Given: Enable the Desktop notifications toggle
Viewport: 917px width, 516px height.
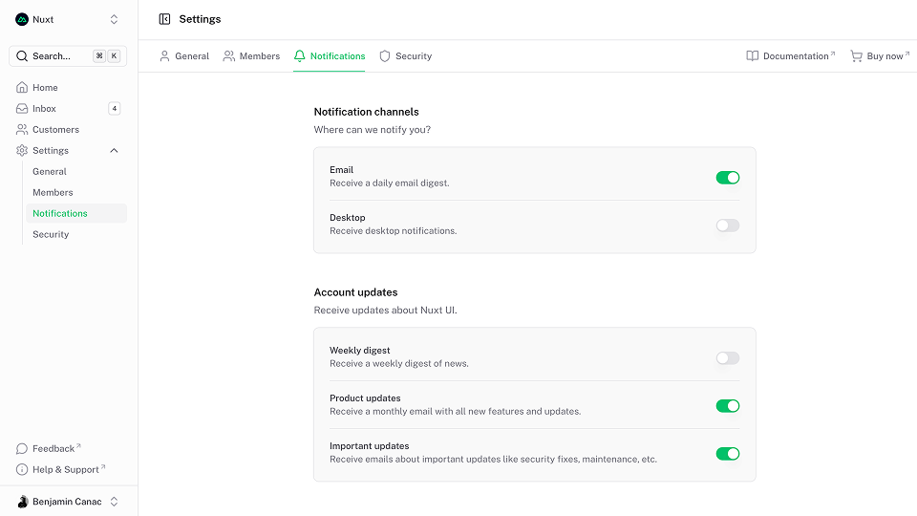Looking at the screenshot, I should click(728, 226).
